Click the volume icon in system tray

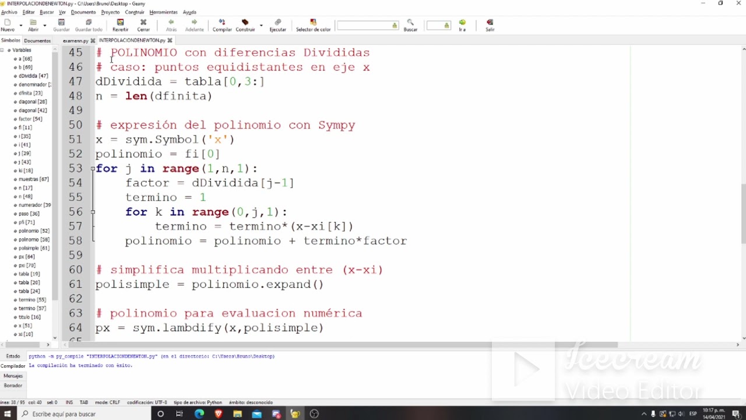coord(681,414)
